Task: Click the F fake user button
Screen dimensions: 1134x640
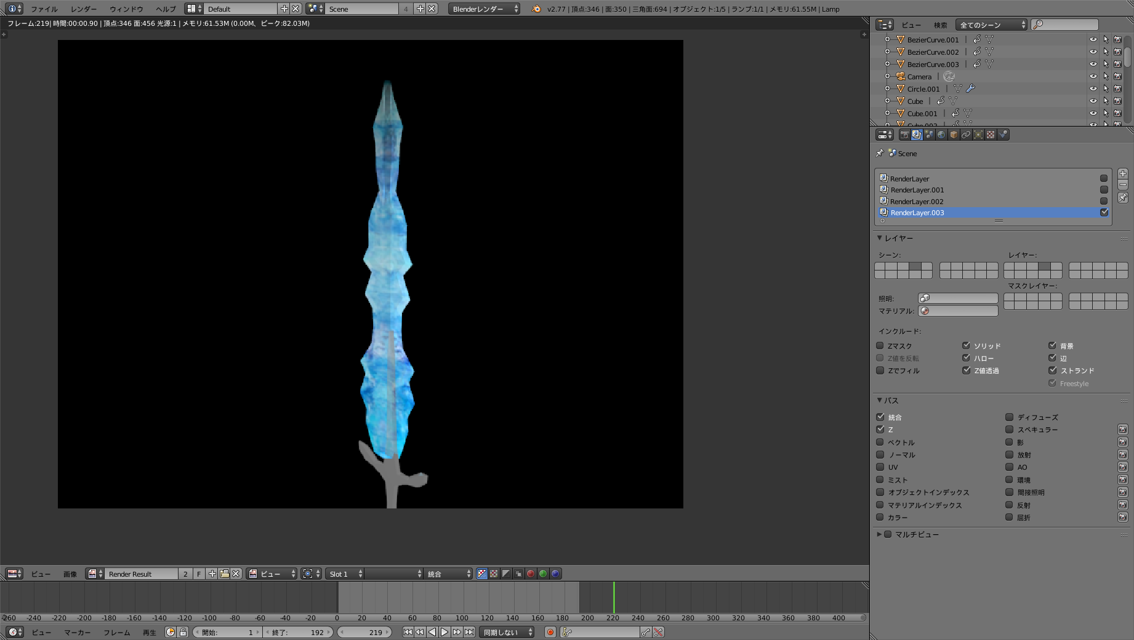Action: [x=199, y=574]
